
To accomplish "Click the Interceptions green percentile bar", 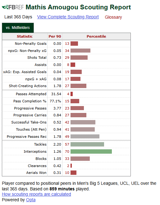I will pos(91,151).
